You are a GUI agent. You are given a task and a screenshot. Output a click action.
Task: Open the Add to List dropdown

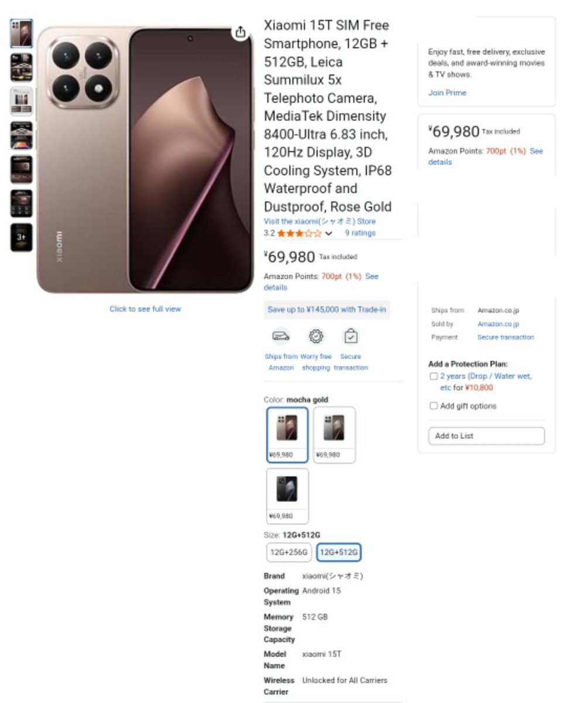click(x=486, y=436)
